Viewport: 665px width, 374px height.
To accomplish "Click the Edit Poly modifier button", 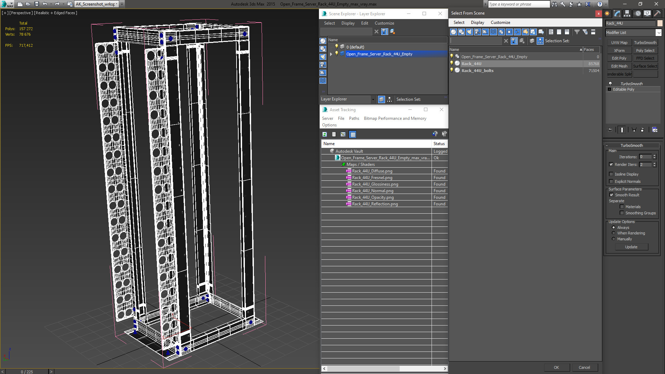I will (x=619, y=58).
